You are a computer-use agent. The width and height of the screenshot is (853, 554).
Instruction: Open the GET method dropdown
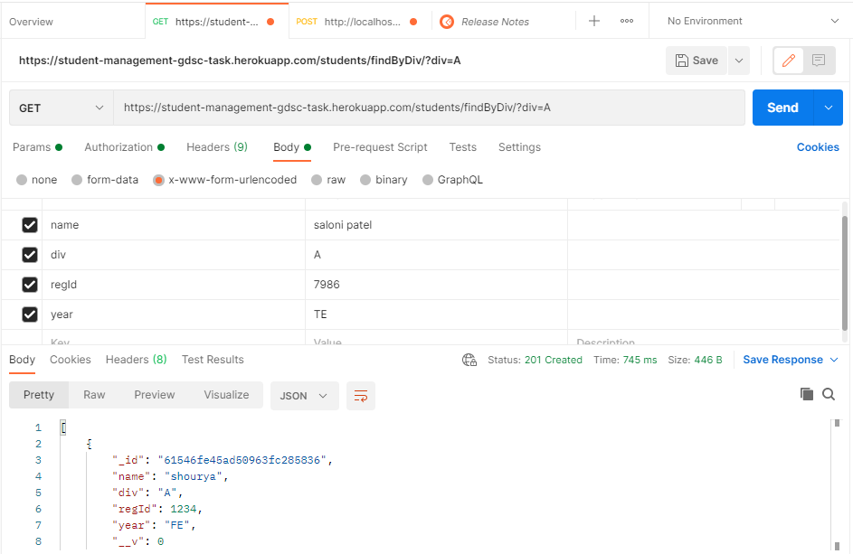click(61, 108)
